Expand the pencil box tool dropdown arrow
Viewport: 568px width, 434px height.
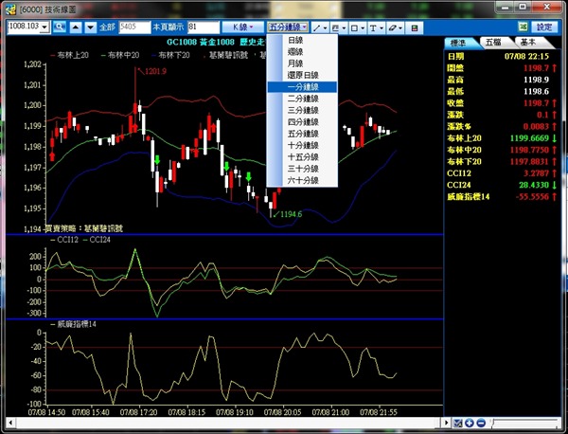click(x=345, y=27)
